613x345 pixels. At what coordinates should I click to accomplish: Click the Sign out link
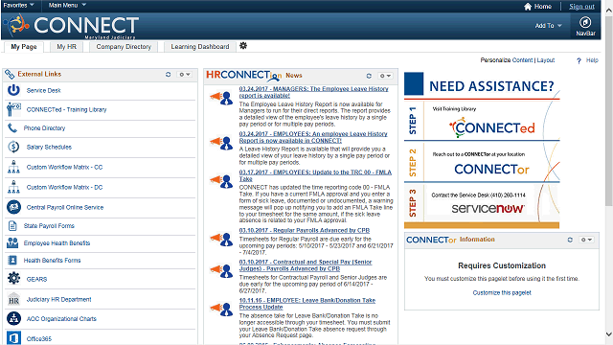pos(581,7)
